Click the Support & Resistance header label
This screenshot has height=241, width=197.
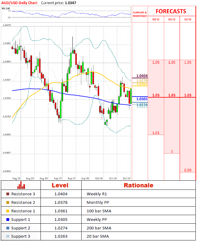(140, 14)
